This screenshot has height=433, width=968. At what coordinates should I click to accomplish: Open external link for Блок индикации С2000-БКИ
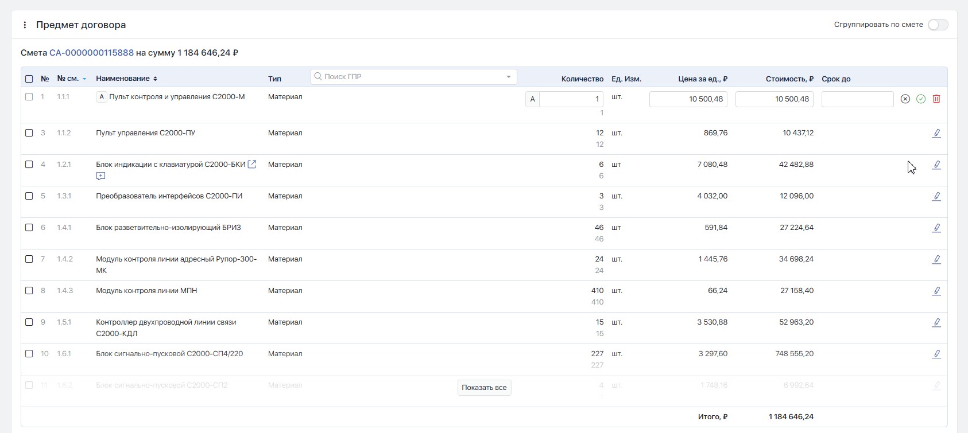(252, 165)
